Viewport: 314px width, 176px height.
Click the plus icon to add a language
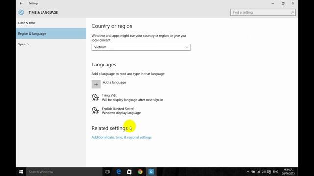[x=96, y=84]
